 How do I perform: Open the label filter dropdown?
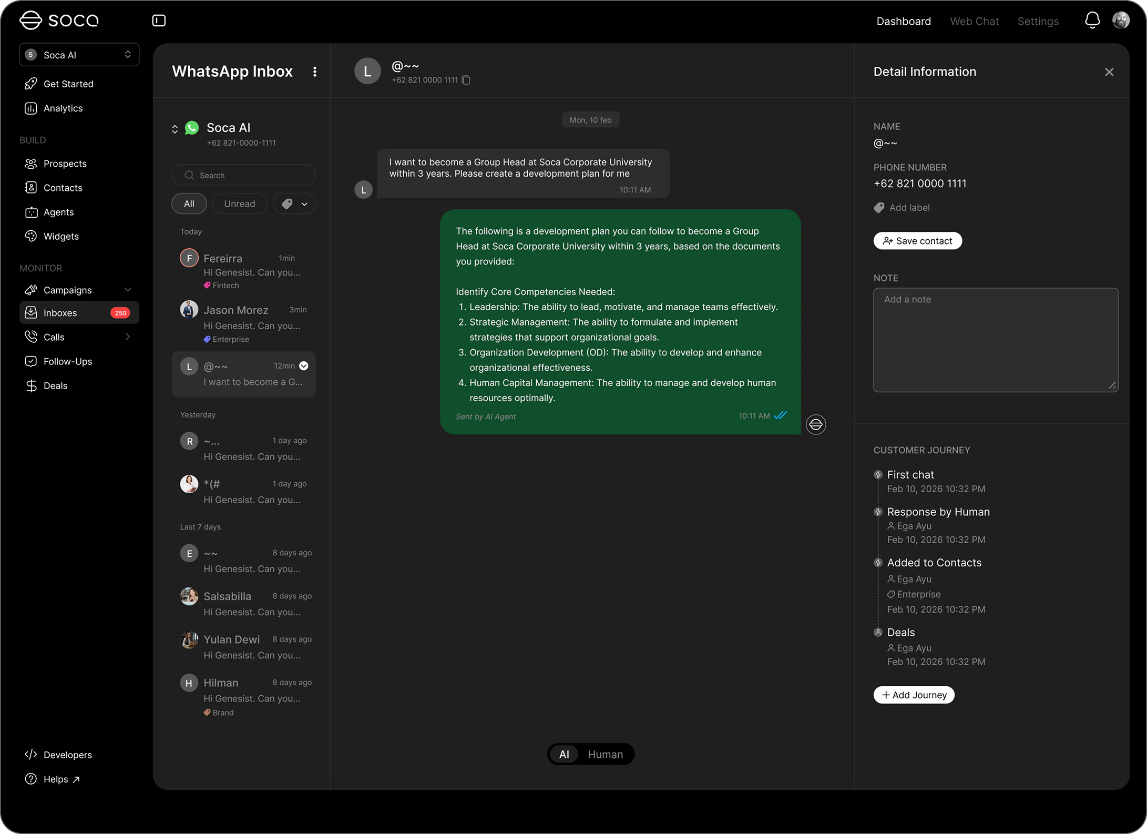point(294,204)
